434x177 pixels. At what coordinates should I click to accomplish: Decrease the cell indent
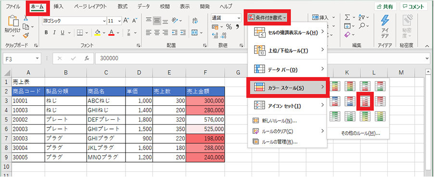(x=175, y=33)
